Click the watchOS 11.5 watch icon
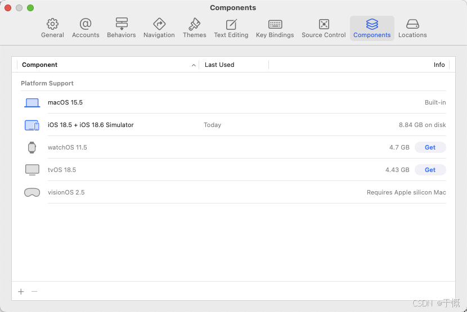Screen dimensions: 467x312 [x=32, y=147]
